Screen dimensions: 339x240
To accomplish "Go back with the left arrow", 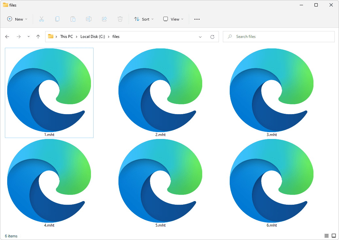I will (x=7, y=37).
